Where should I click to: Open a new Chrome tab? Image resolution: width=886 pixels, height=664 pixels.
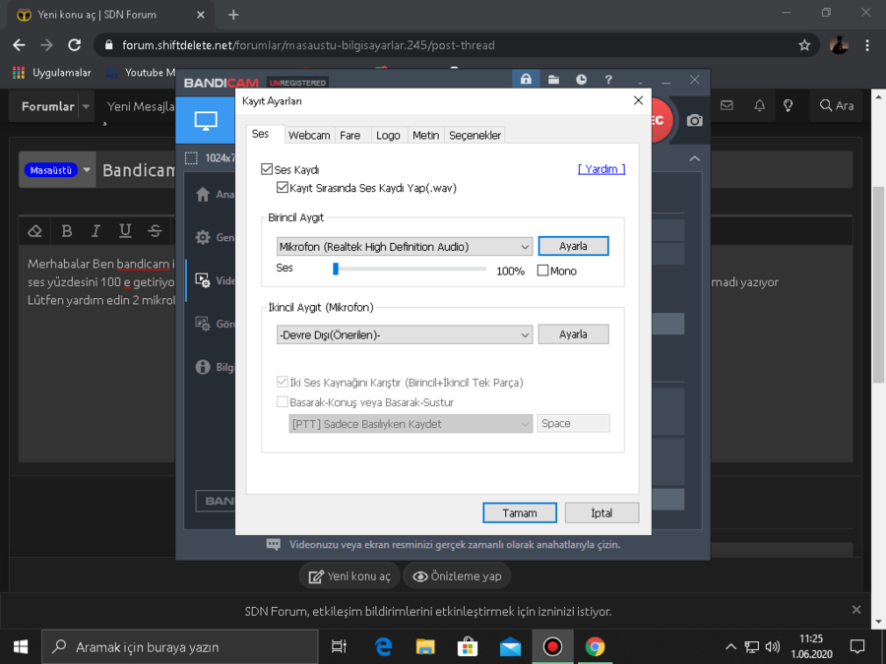pyautogui.click(x=233, y=15)
